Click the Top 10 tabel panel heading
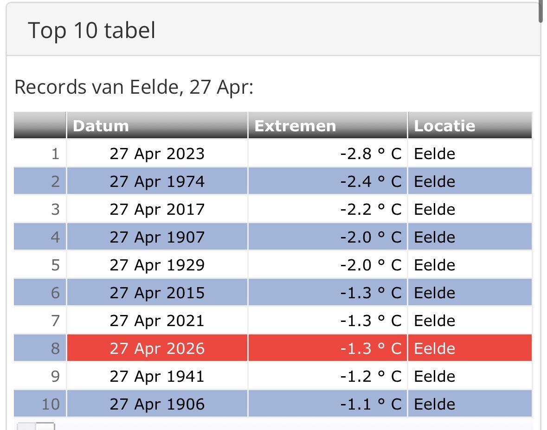 [92, 31]
